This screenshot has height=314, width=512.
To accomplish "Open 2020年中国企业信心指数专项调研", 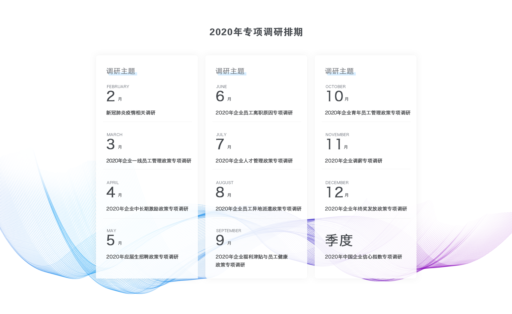I will pyautogui.click(x=363, y=257).
